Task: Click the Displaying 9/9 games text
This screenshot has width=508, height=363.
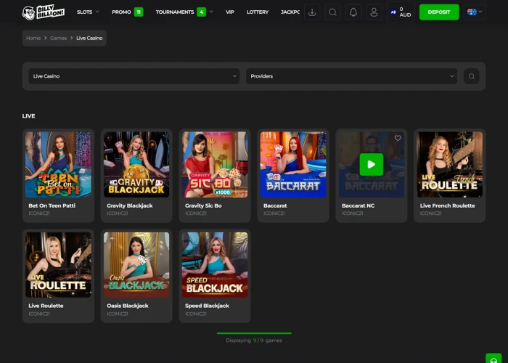Action: click(254, 340)
